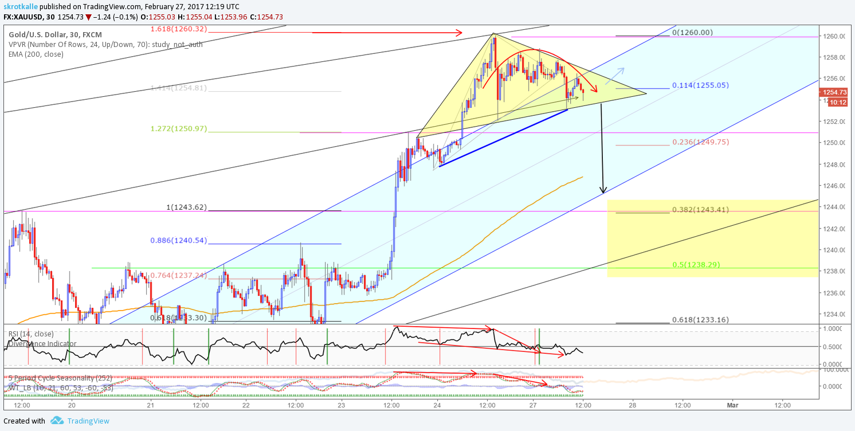Select the date label 27 on time axis
Viewport: 855px width, 431px height.
pyautogui.click(x=533, y=404)
